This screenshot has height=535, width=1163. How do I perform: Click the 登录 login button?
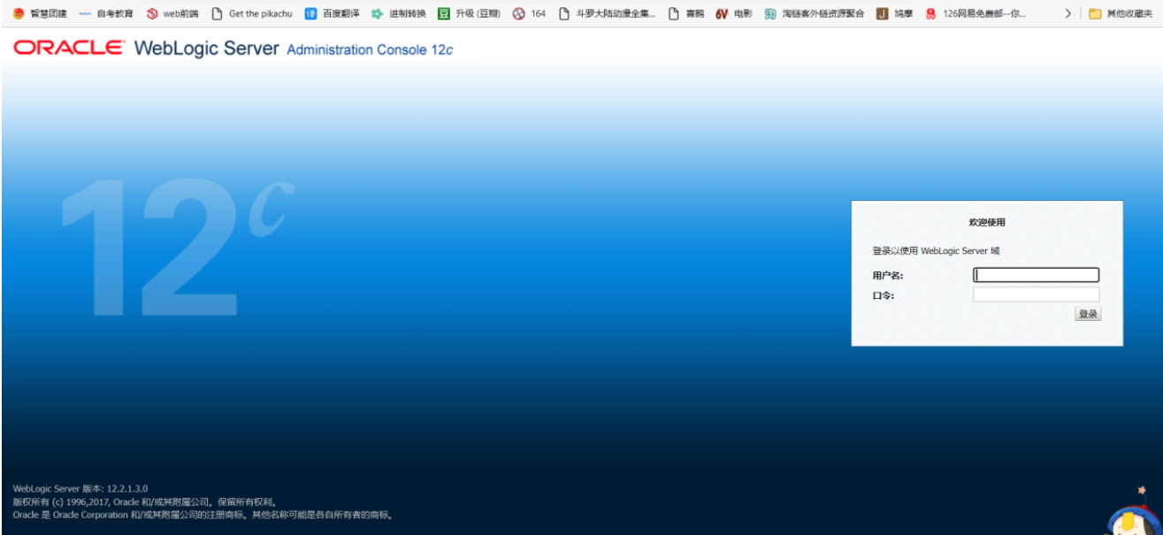[1088, 314]
